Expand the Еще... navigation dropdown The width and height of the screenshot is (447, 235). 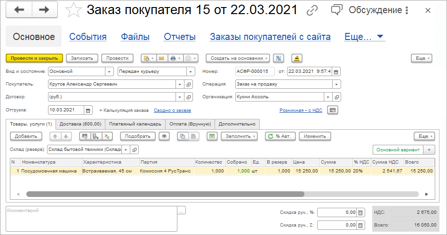tap(365, 37)
